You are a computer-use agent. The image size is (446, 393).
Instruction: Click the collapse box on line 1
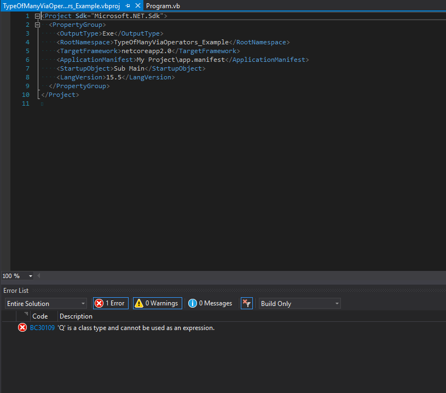(37, 15)
